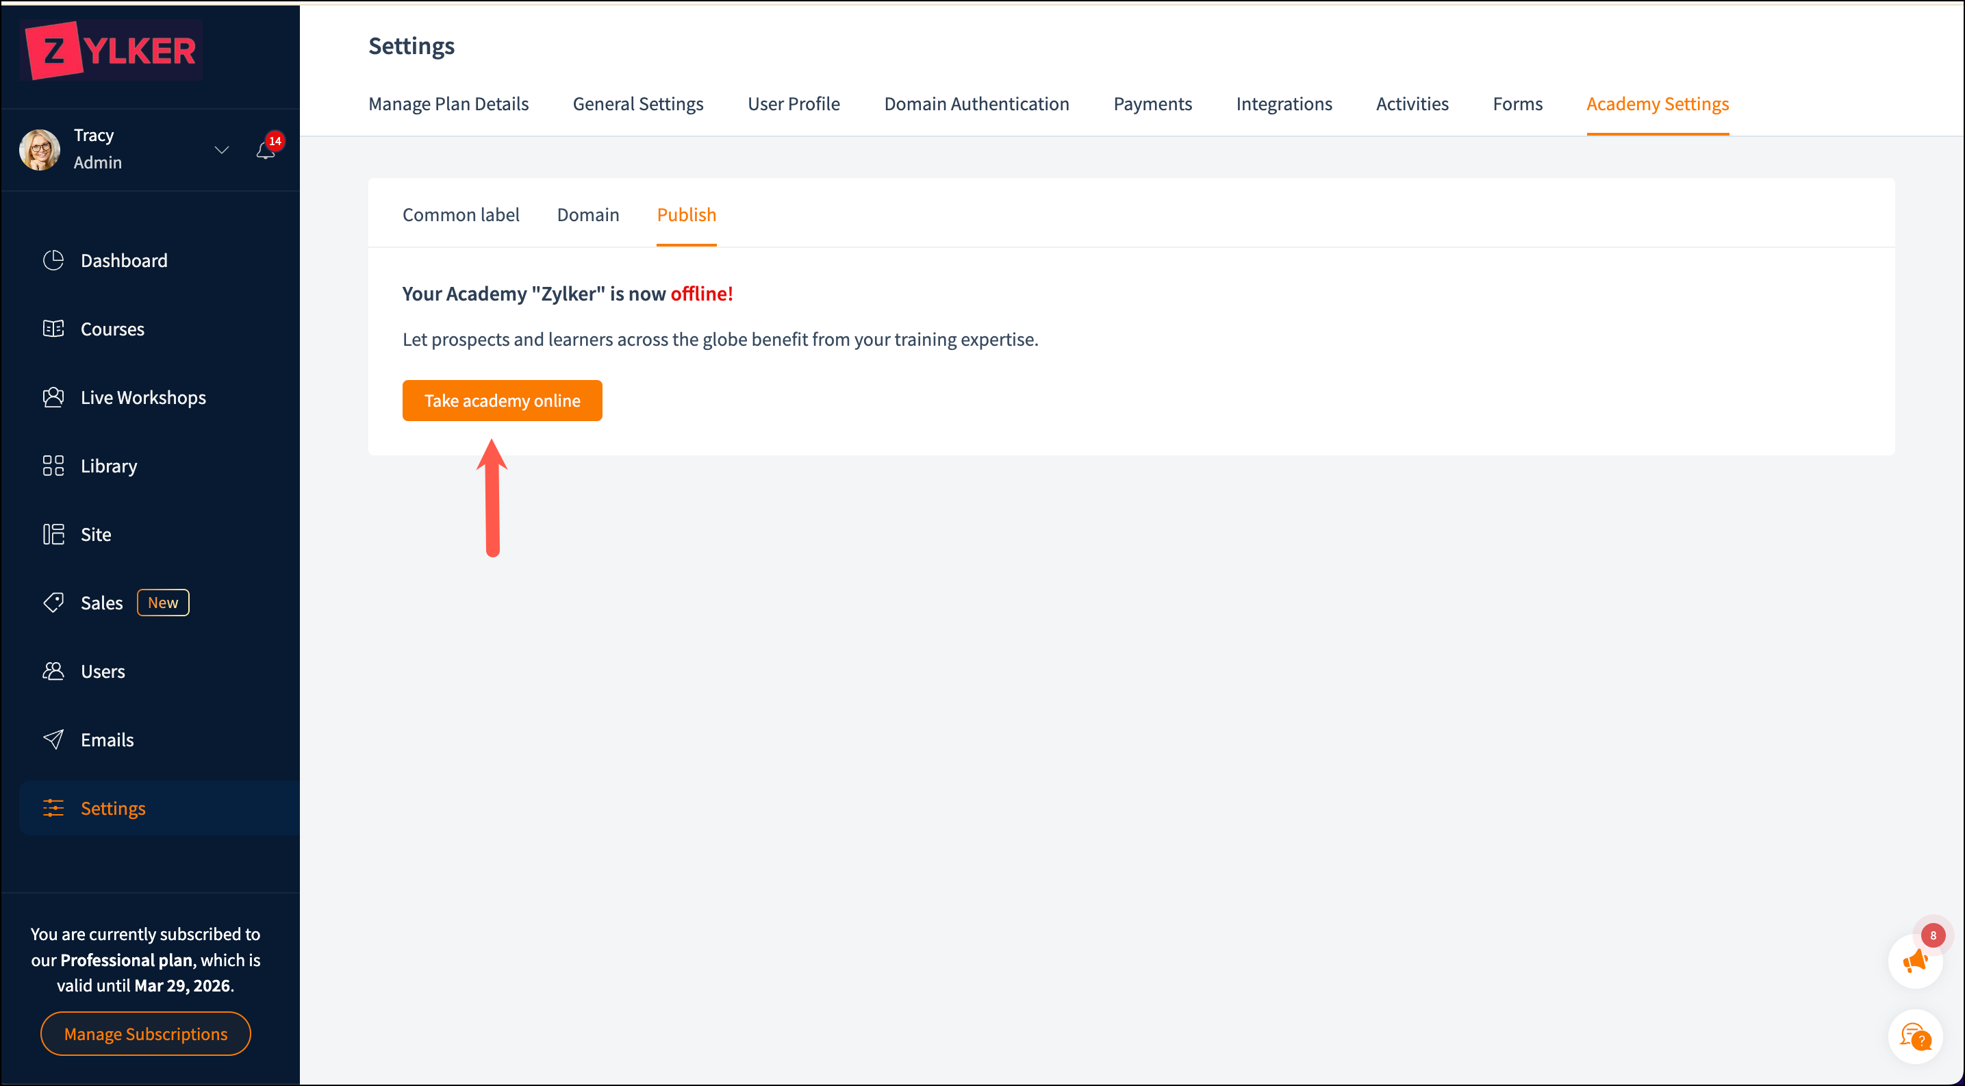
Task: Open the help chat icon
Action: (x=1914, y=1037)
